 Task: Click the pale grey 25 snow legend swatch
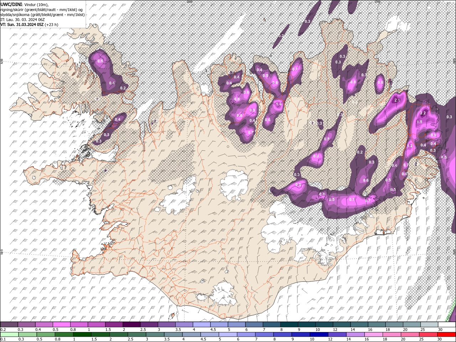point(429,324)
